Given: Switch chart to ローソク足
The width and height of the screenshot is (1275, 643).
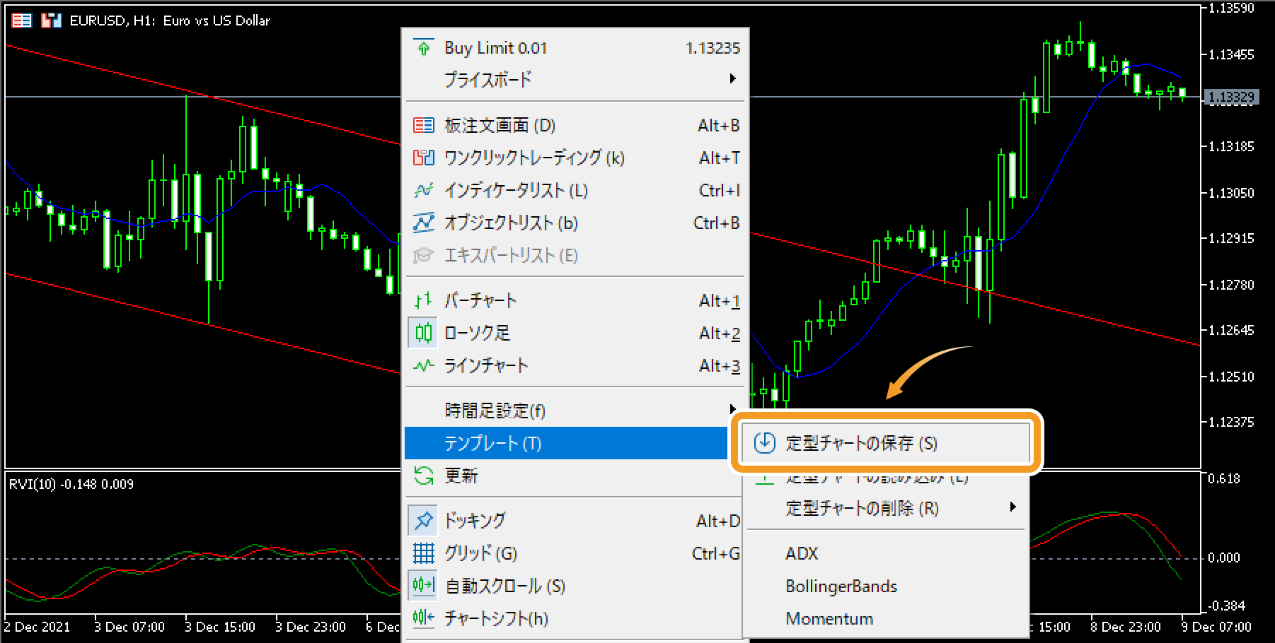Looking at the screenshot, I should 575,333.
